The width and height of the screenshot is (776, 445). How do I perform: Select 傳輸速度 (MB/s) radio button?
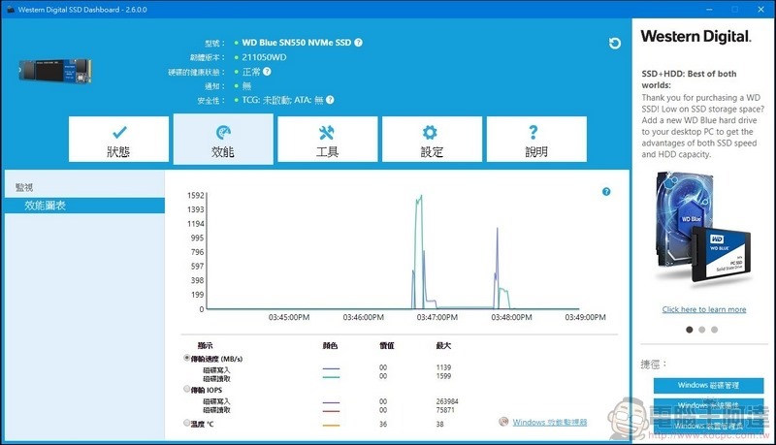[187, 358]
